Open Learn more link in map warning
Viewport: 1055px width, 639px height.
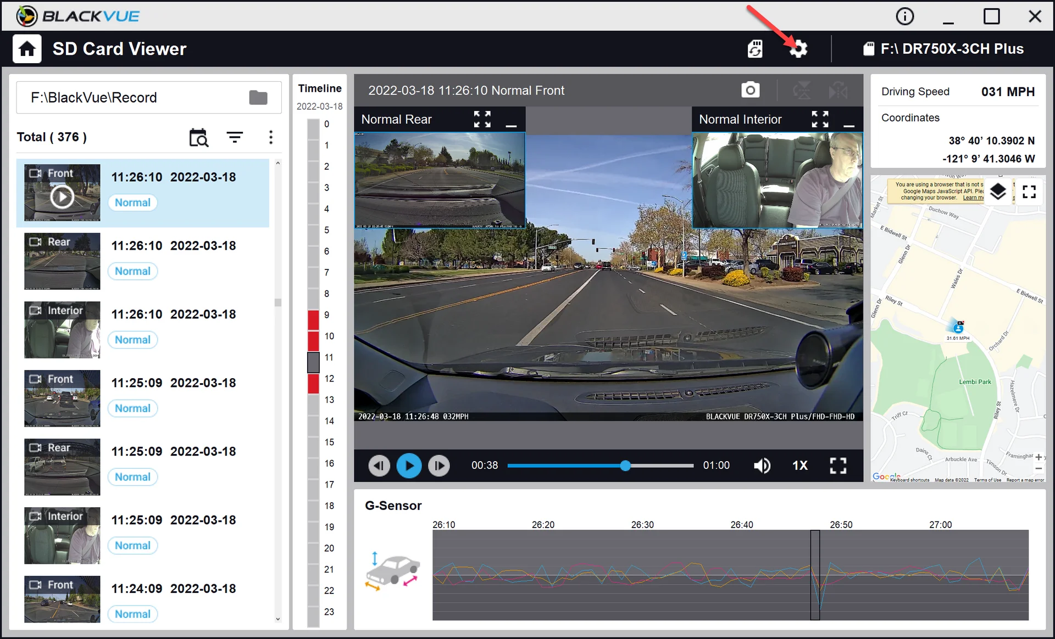(973, 198)
